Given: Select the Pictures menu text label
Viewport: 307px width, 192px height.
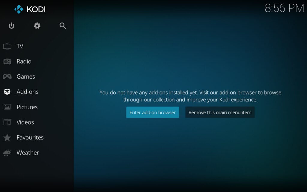Looking at the screenshot, I should tap(27, 107).
